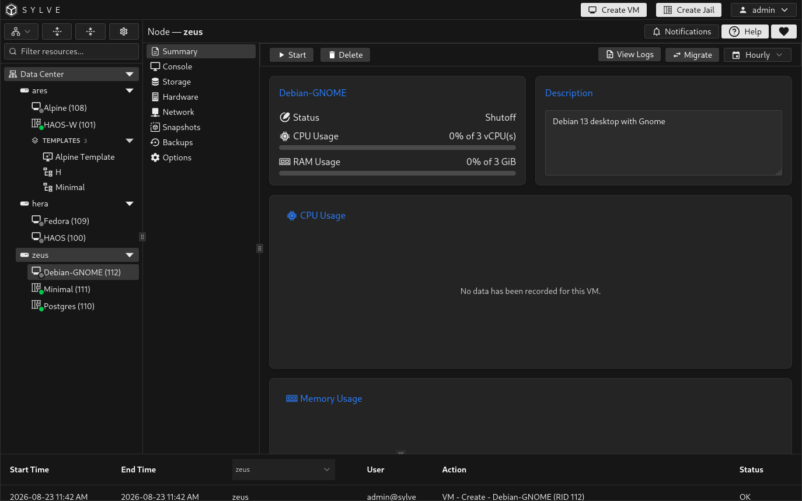Click the Alpine (108) VM monitor icon
The image size is (802, 501).
[37, 107]
